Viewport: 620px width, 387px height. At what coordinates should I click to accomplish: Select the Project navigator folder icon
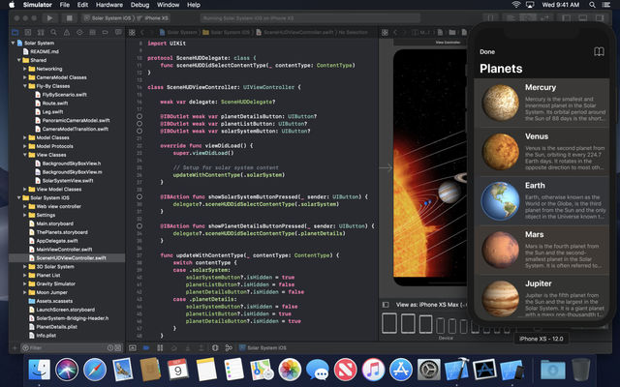(15, 32)
